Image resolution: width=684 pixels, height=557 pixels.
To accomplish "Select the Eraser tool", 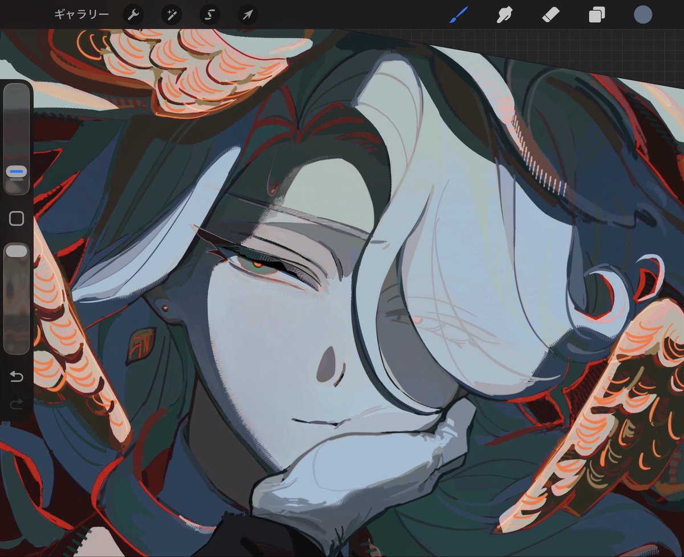I will click(x=550, y=15).
